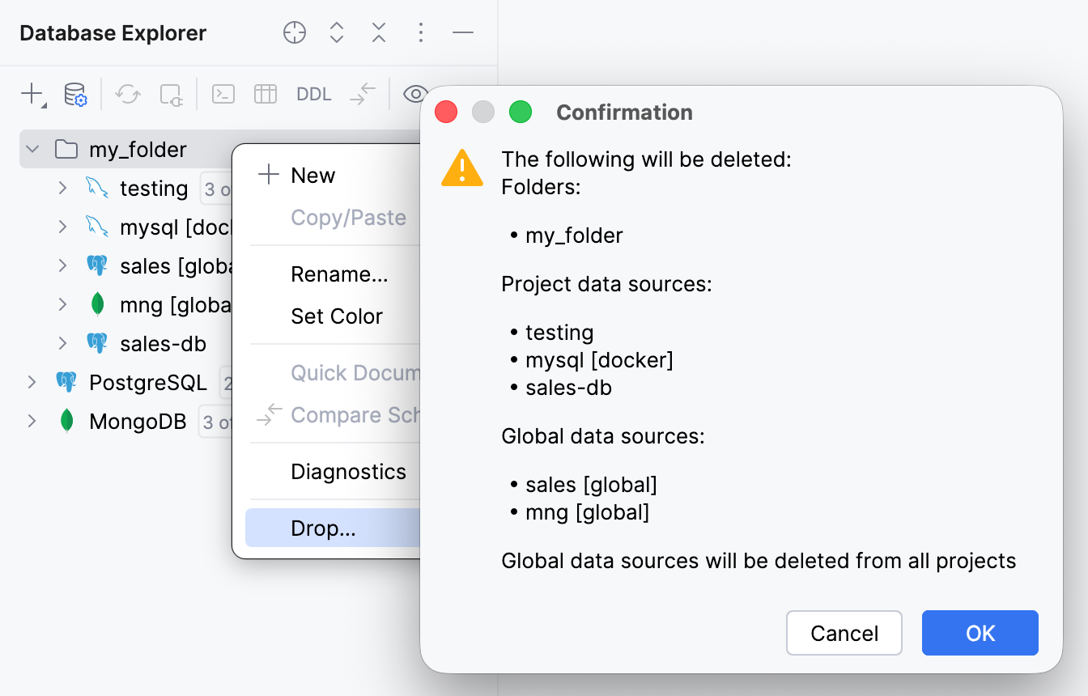Open Data Source Properties icon
Viewport: 1088px width, 696px height.
(75, 95)
